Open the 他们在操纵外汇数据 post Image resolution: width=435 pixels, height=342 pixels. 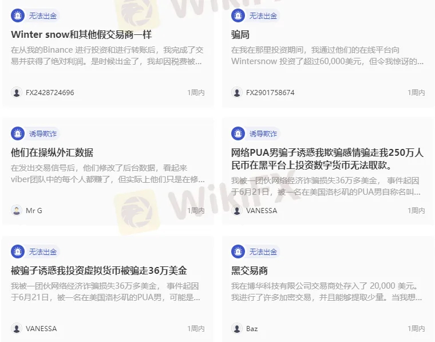tap(52, 152)
